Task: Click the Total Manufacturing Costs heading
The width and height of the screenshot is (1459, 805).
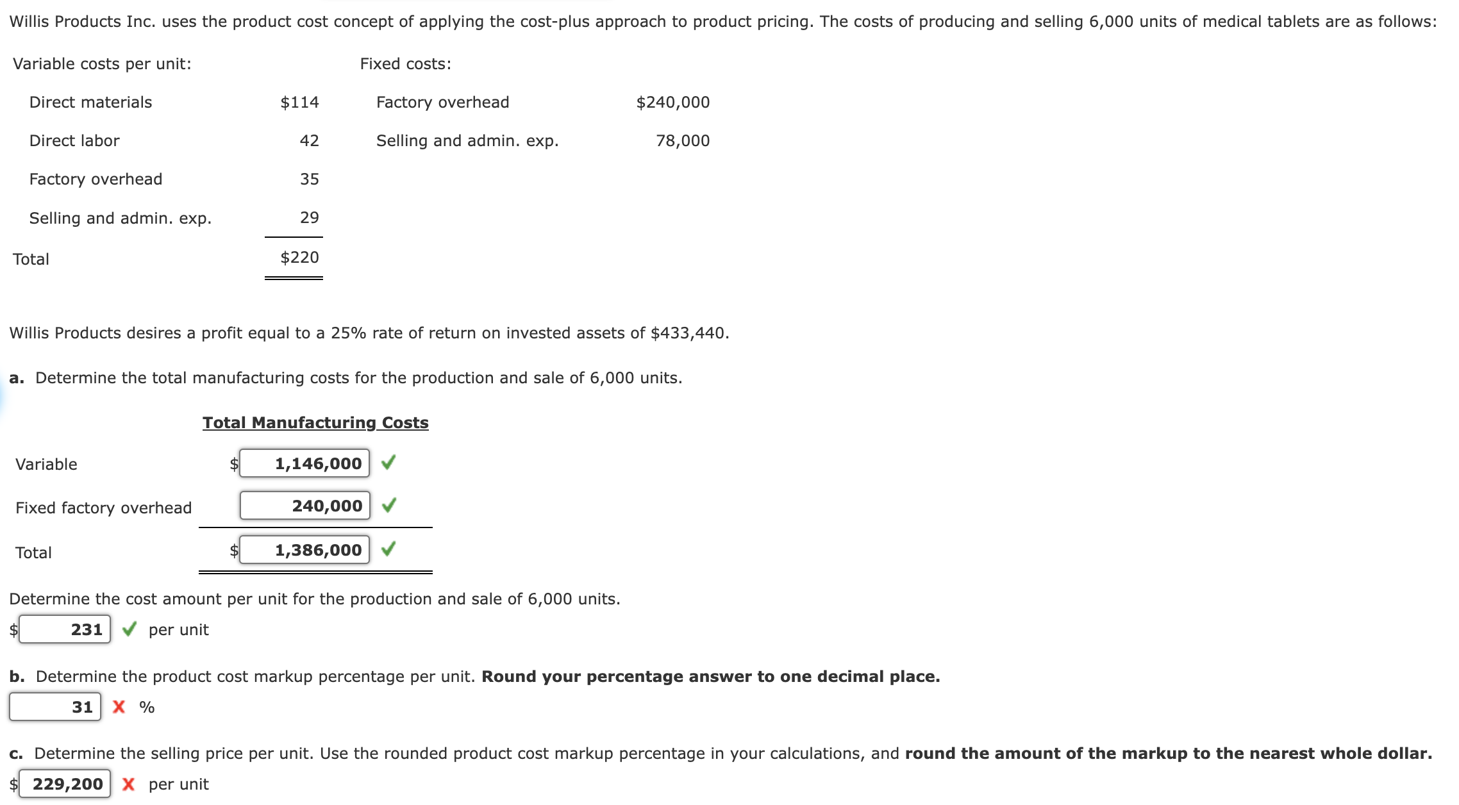Action: point(315,422)
